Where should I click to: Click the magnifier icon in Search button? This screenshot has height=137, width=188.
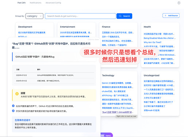[x=120, y=16]
